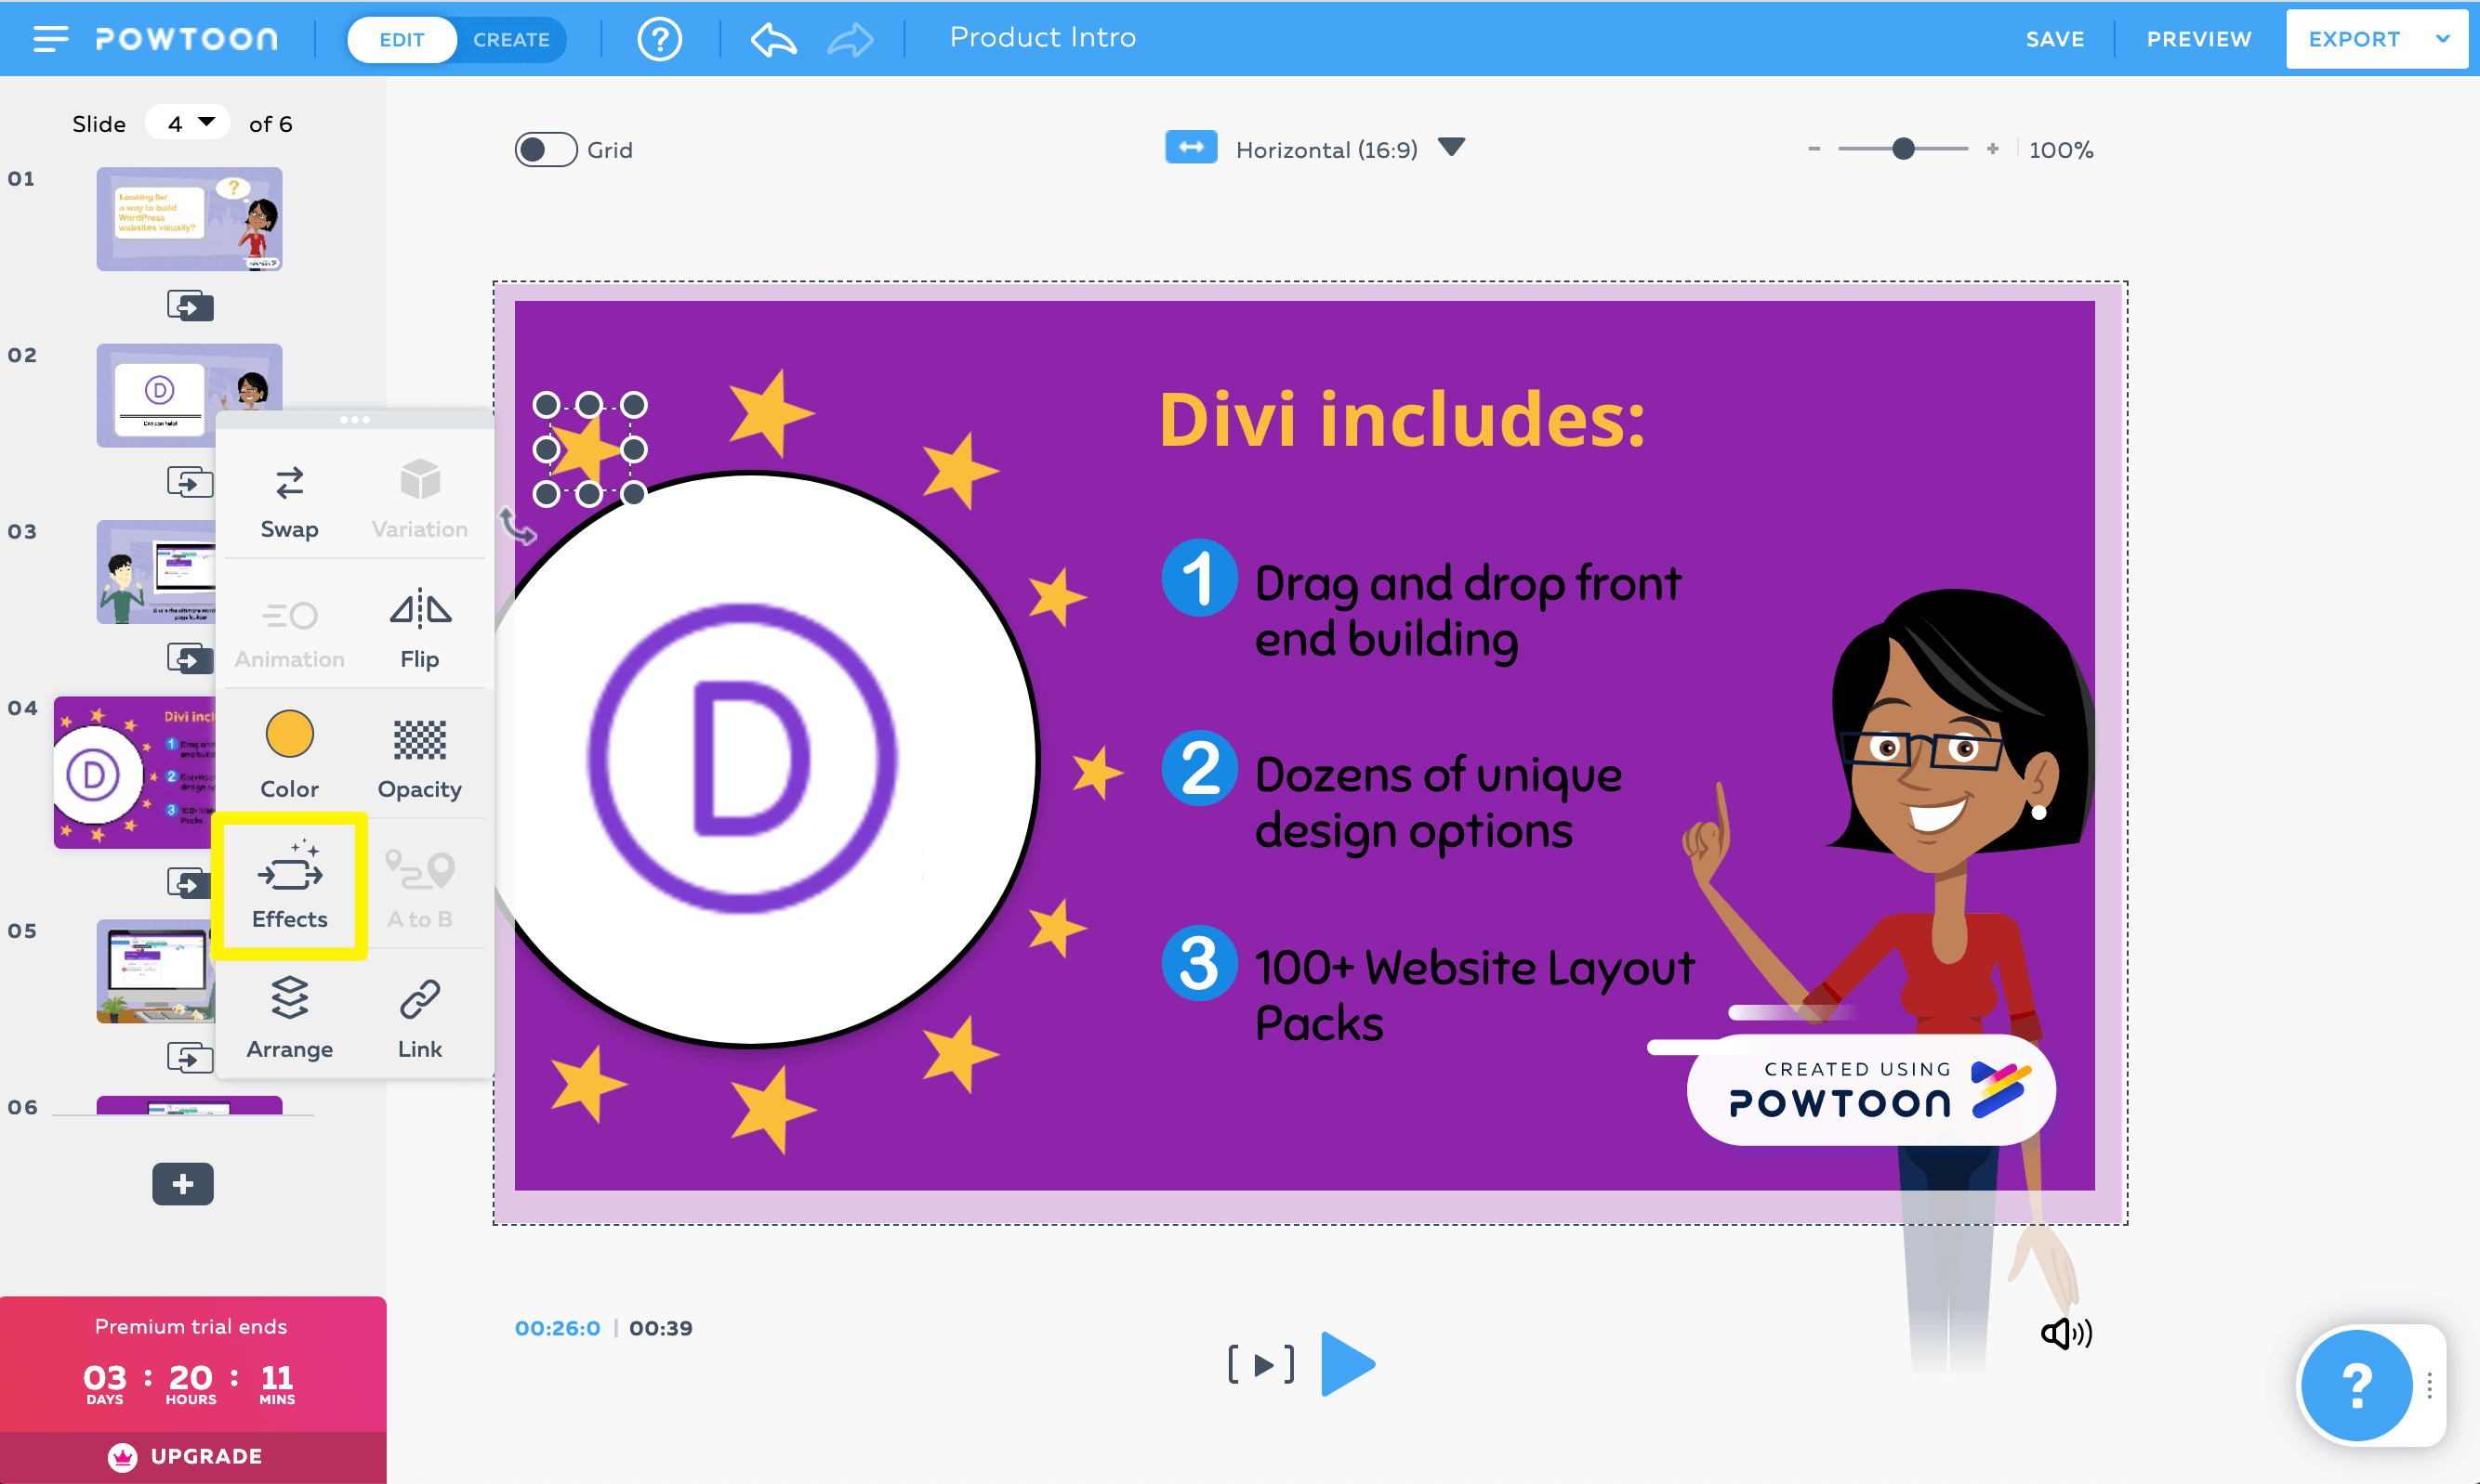Expand the Horizontal (16:9) aspect ratio dropdown
Viewport: 2480px width, 1484px height.
click(1453, 147)
